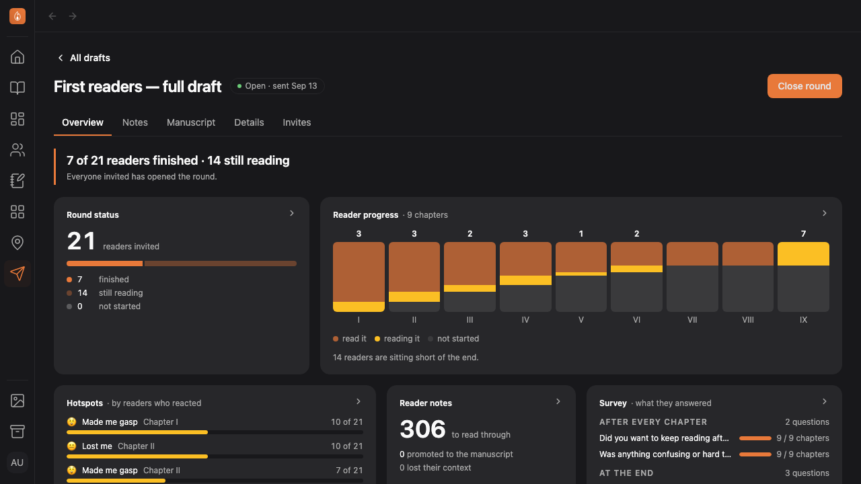
Task: Click the emoji beside Lost me Chapter II
Action: [x=72, y=446]
